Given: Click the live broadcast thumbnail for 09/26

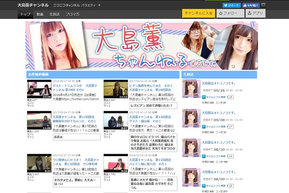Looking at the screenshot, I should (x=190, y=89).
